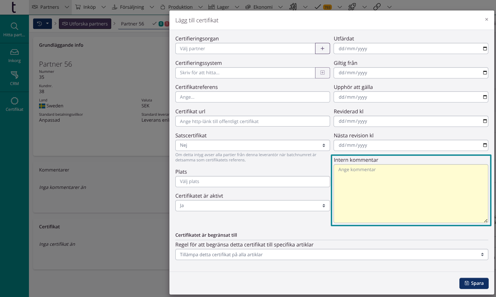Viewport: 496px width, 297px height.
Task: Click the plus button beside Certifieringsorgan
Action: [322, 48]
